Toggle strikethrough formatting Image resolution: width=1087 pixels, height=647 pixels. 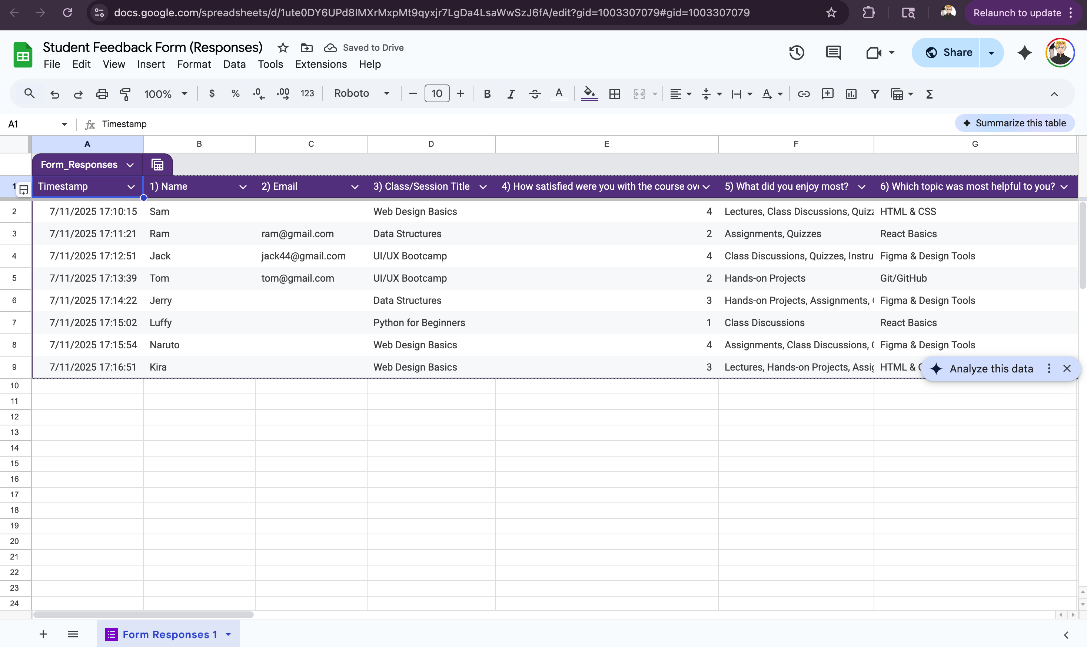[x=535, y=94]
